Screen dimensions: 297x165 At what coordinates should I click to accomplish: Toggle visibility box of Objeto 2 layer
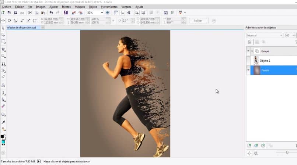click(x=248, y=61)
